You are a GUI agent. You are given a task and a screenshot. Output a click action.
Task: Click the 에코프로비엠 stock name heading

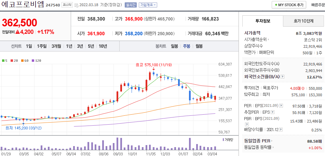point(22,4)
